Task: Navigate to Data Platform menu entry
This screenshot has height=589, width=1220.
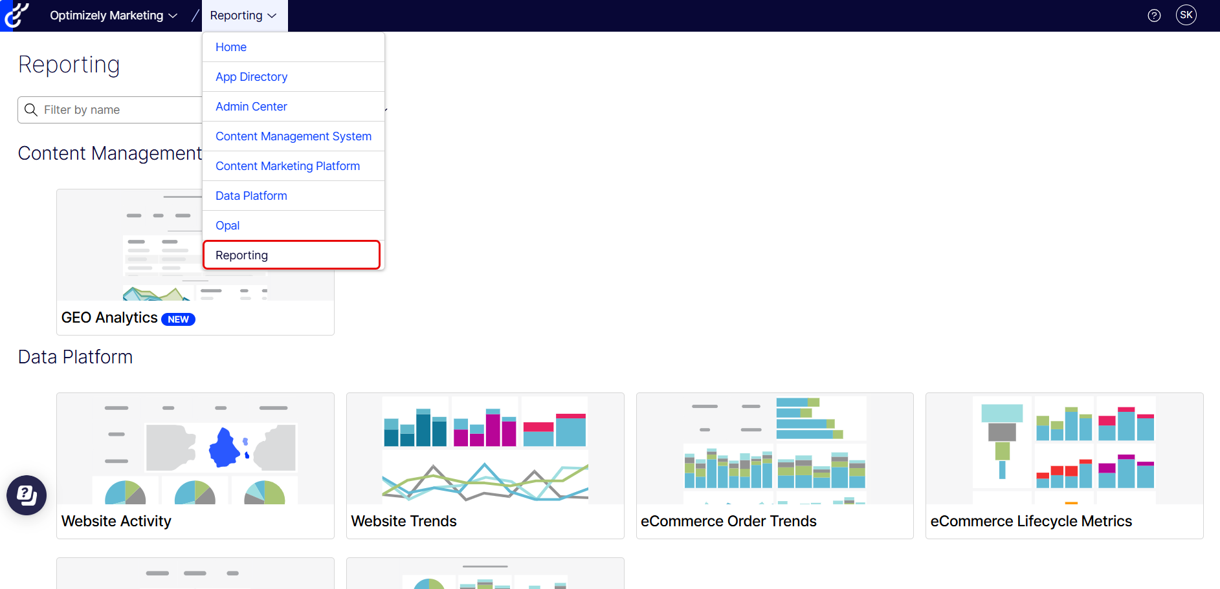Action: [251, 196]
